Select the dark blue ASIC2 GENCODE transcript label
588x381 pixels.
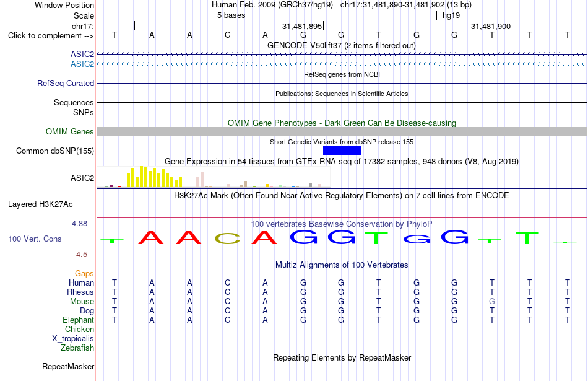point(82,54)
